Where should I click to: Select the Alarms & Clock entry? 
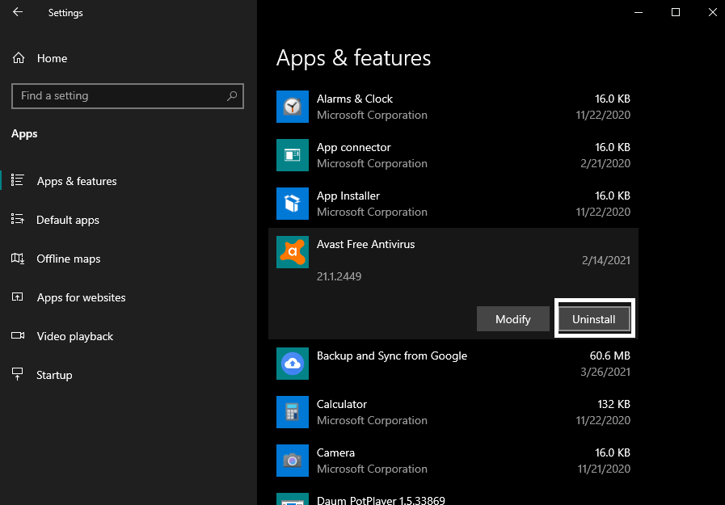pyautogui.click(x=453, y=107)
